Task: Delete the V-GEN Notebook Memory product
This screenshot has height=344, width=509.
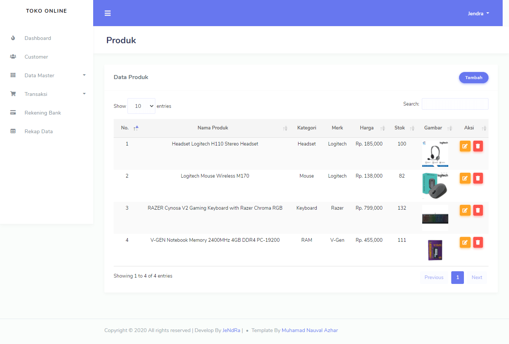Action: [478, 243]
